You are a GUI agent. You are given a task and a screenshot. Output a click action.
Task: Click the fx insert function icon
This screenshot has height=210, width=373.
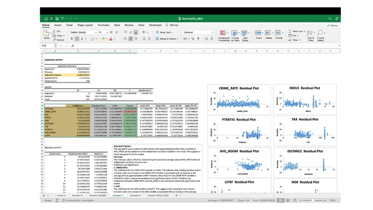click(73, 46)
